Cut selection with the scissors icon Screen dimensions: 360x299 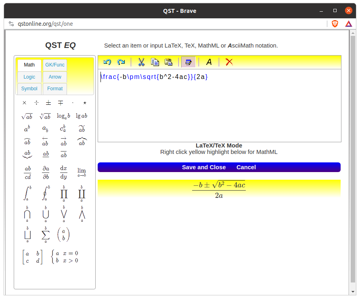[141, 62]
